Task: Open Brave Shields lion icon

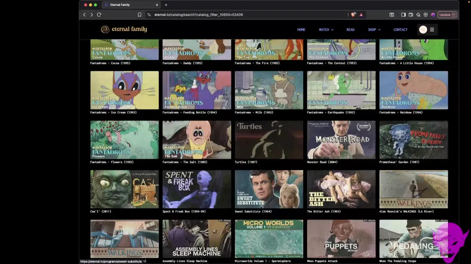Action: (x=353, y=15)
